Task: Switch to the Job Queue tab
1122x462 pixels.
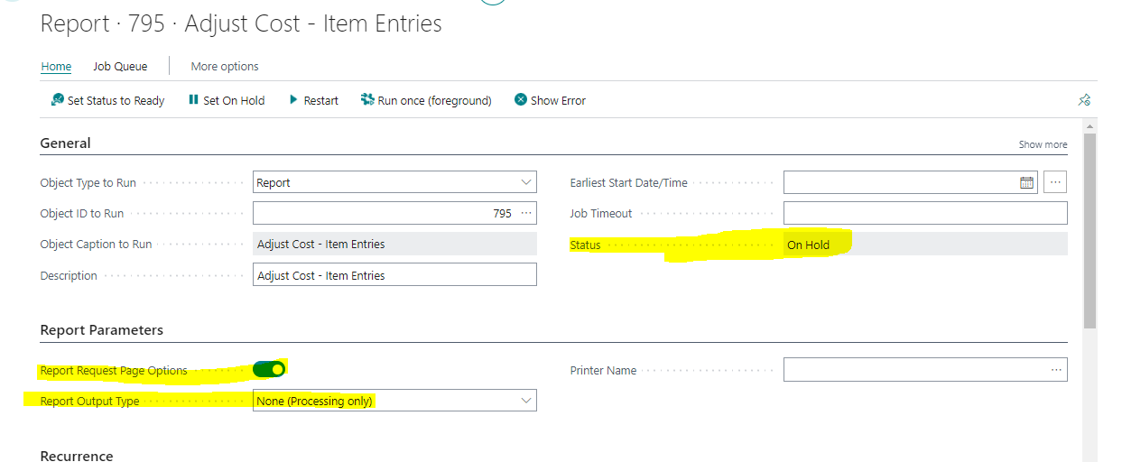Action: click(120, 66)
